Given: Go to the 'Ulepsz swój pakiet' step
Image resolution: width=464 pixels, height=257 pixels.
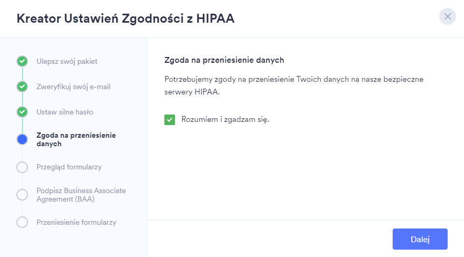Looking at the screenshot, I should (67, 61).
